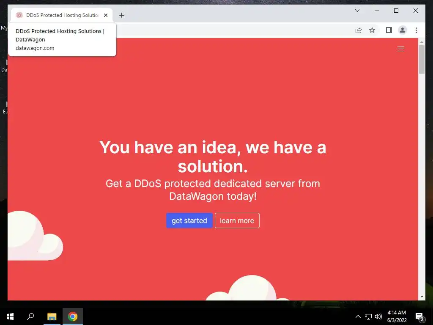Click the learn more button

click(237, 220)
